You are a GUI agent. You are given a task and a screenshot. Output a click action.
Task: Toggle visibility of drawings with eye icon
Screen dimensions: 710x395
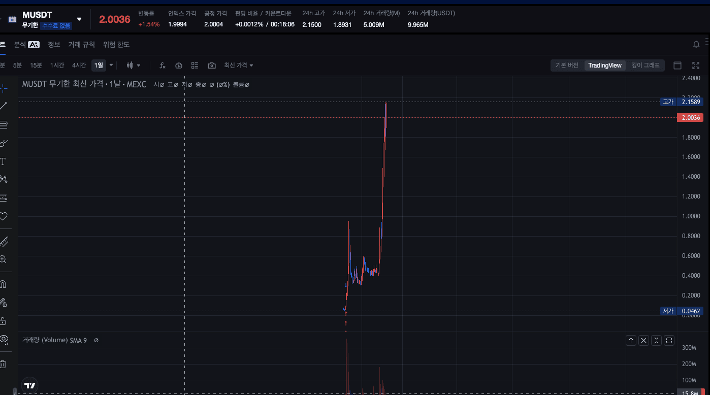click(4, 339)
